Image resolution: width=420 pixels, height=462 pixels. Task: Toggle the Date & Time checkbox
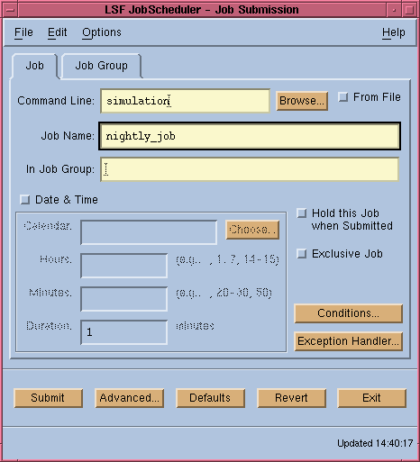click(25, 200)
